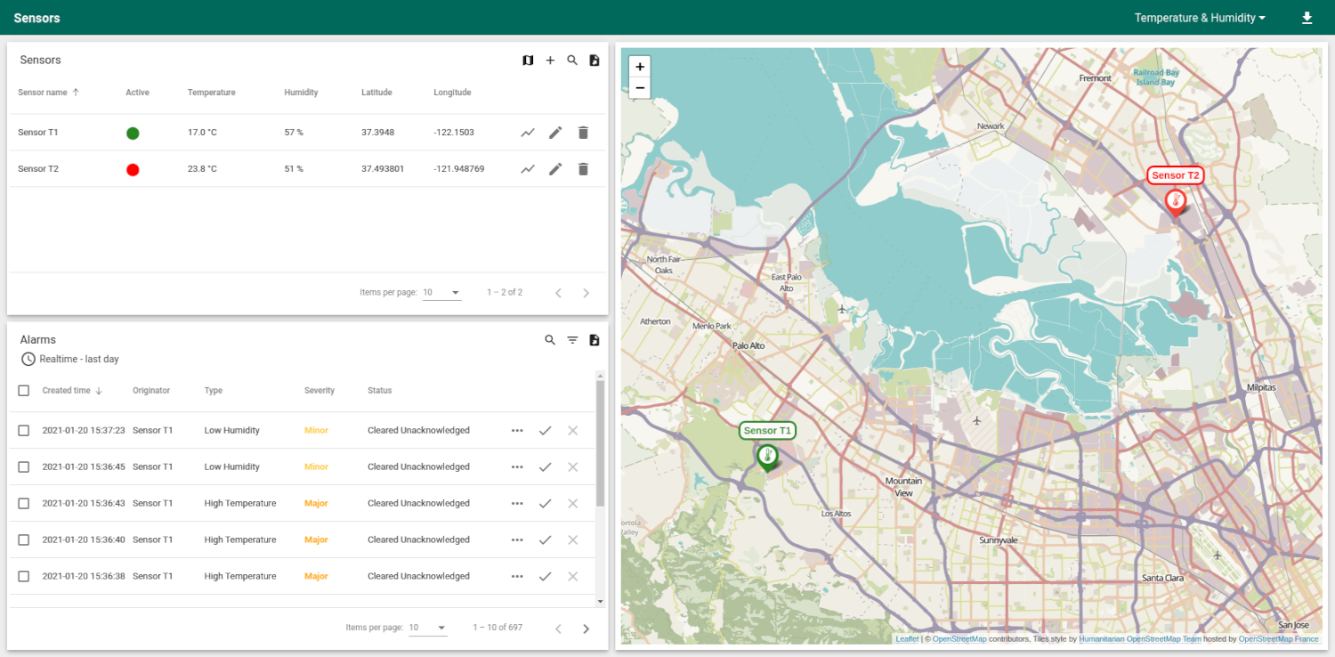Viewport: 1335px width, 657px height.
Task: Delete Sensor T1 using the trash icon
Action: click(x=583, y=132)
